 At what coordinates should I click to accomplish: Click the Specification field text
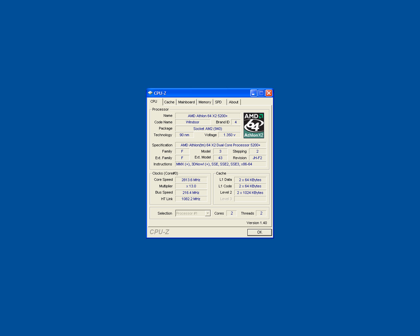pyautogui.click(x=220, y=145)
